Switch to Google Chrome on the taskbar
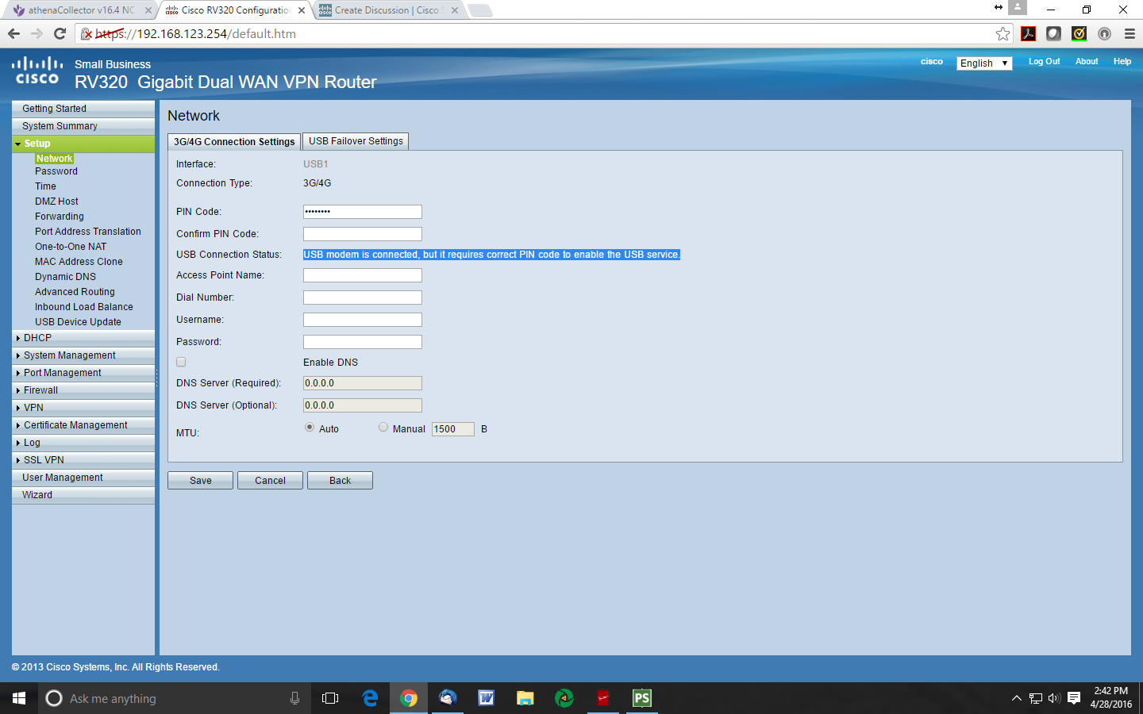 coord(409,698)
